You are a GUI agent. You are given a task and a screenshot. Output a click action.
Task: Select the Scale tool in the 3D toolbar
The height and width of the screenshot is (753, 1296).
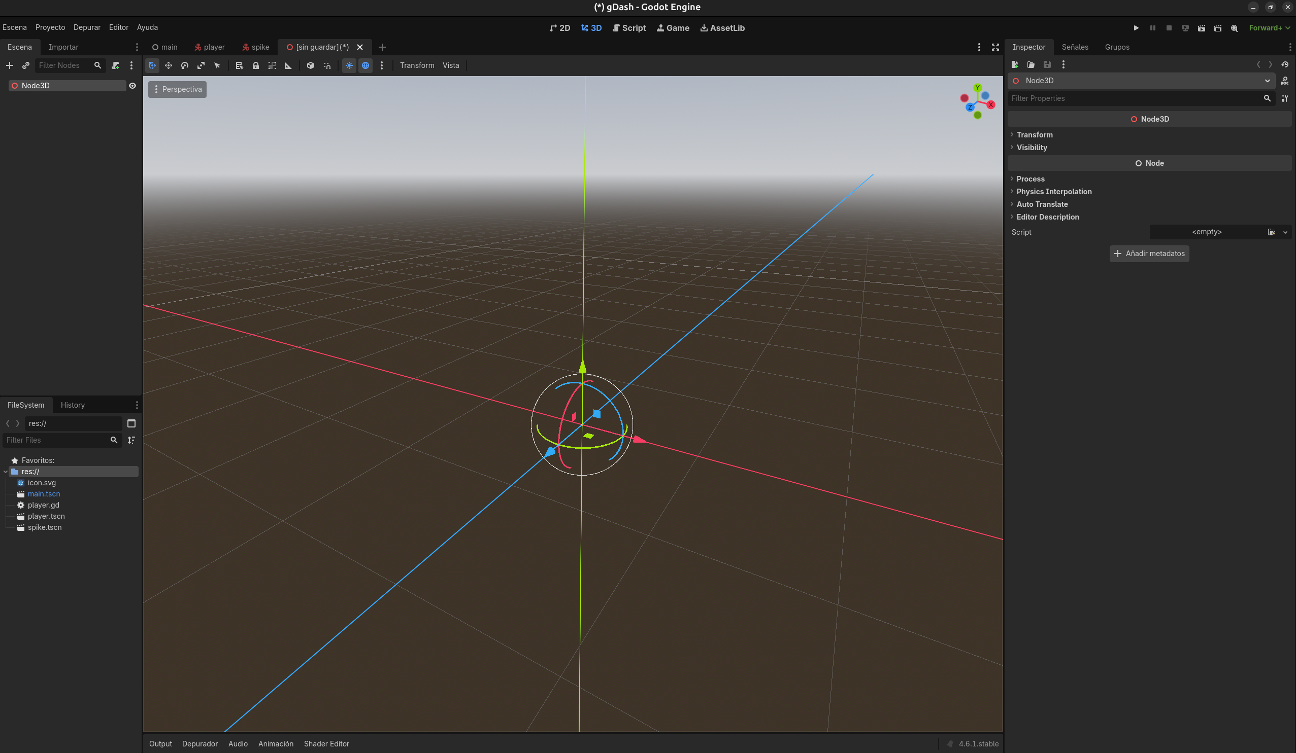[201, 65]
